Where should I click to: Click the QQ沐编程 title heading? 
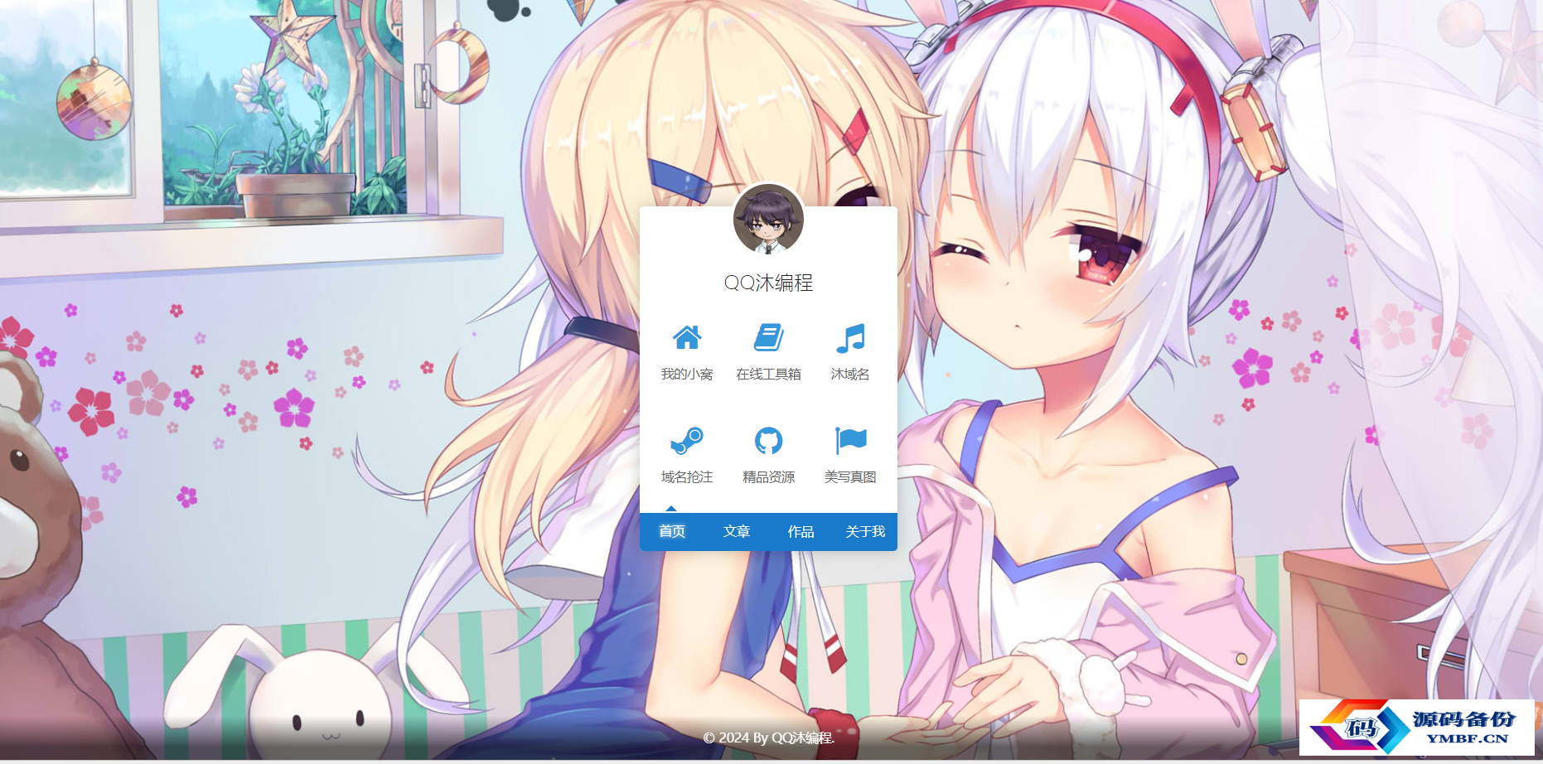pyautogui.click(x=768, y=283)
